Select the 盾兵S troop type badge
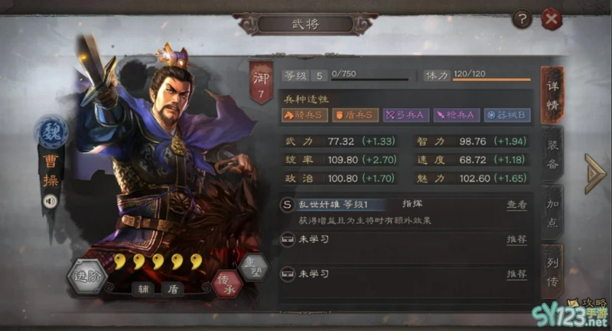Screen dimensions: 612x331 tap(356, 115)
